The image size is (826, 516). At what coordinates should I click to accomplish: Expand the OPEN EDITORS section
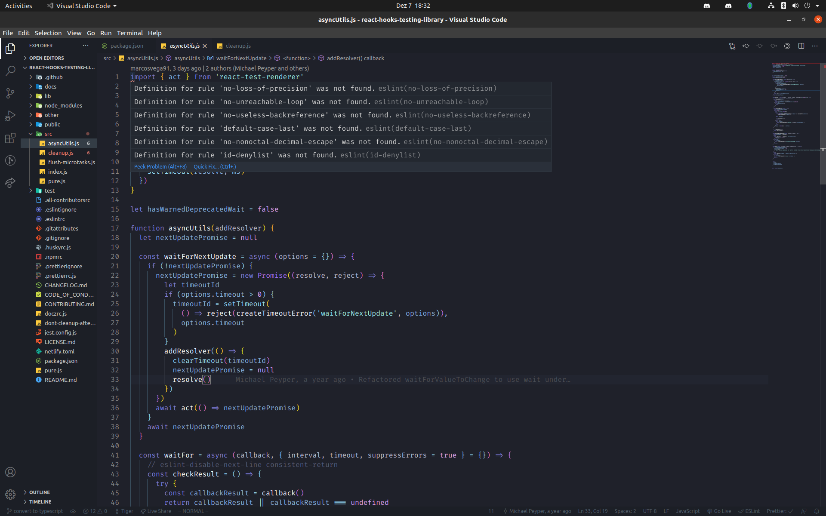point(46,58)
